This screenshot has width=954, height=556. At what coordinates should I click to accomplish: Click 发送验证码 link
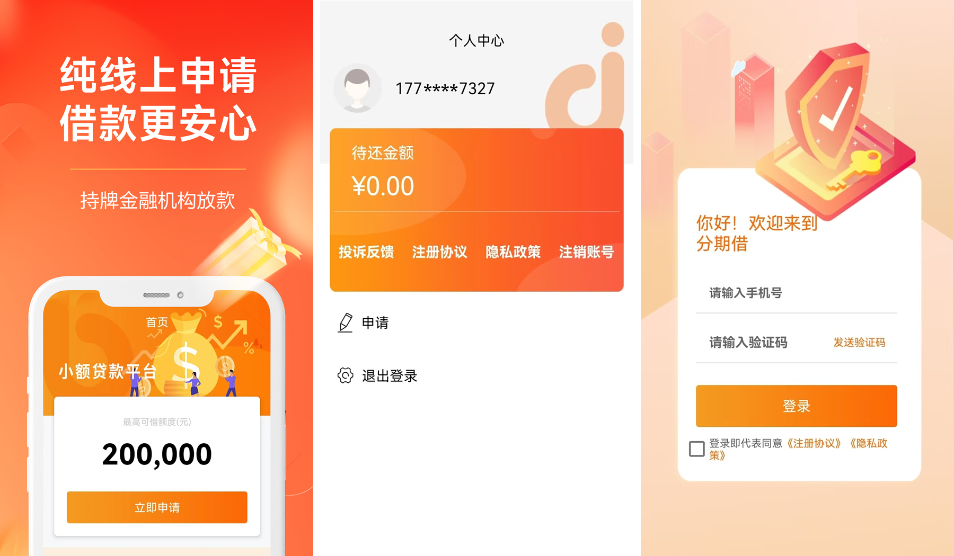859,343
